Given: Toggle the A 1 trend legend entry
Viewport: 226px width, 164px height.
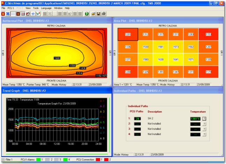Looking at the screenshot, I should click(x=102, y=100).
